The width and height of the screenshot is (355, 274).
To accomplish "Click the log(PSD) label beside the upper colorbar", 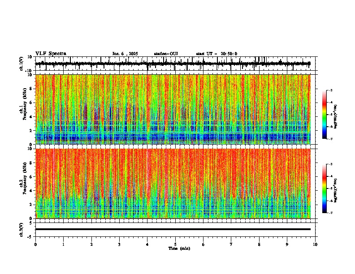I will click(x=336, y=117).
